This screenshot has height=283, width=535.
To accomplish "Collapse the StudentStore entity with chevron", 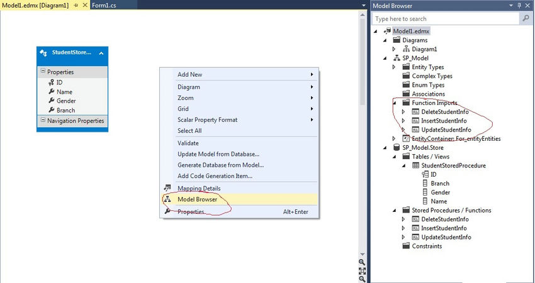I will 101,53.
